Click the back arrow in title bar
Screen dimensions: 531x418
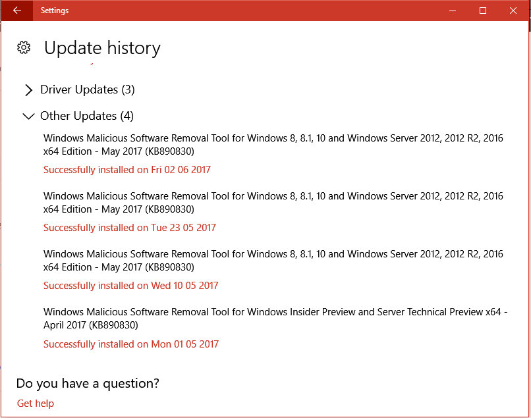click(x=17, y=11)
